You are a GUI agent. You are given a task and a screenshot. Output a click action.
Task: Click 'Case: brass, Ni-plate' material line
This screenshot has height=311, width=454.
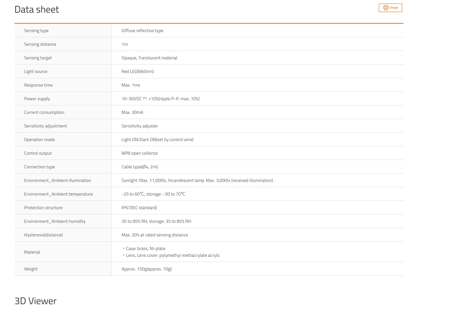coord(146,249)
